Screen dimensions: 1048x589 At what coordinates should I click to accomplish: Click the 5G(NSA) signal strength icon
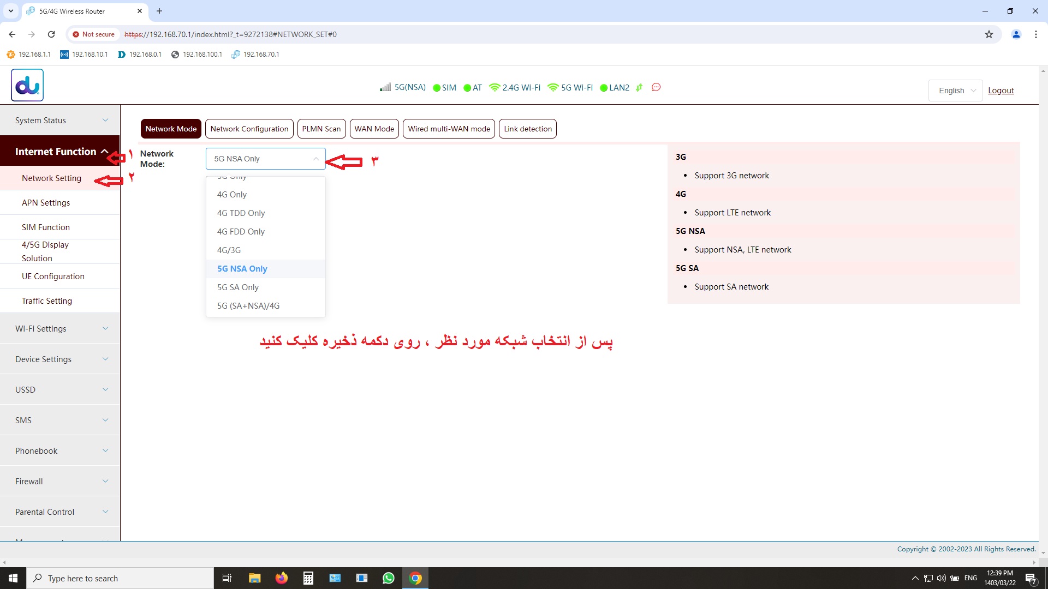(385, 87)
